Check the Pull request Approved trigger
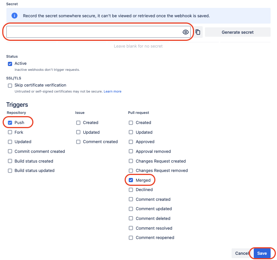The height and width of the screenshot is (260, 277). [x=131, y=142]
